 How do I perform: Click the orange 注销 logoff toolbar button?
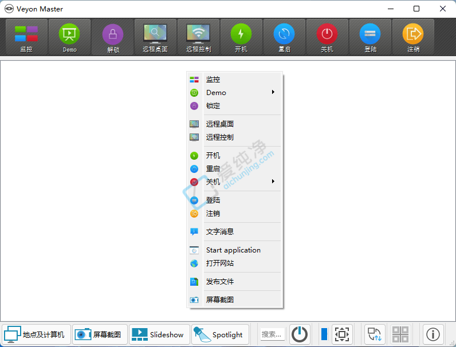(x=413, y=37)
